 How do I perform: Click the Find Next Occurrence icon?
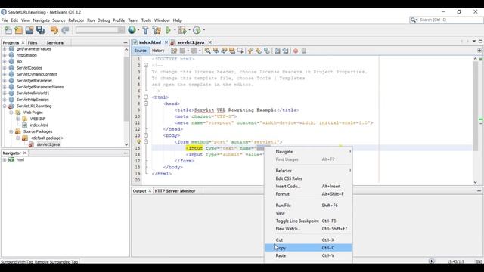click(x=224, y=51)
